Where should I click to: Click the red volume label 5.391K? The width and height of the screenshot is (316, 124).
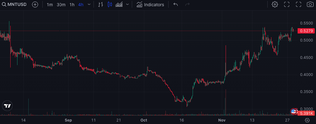pyautogui.click(x=306, y=113)
